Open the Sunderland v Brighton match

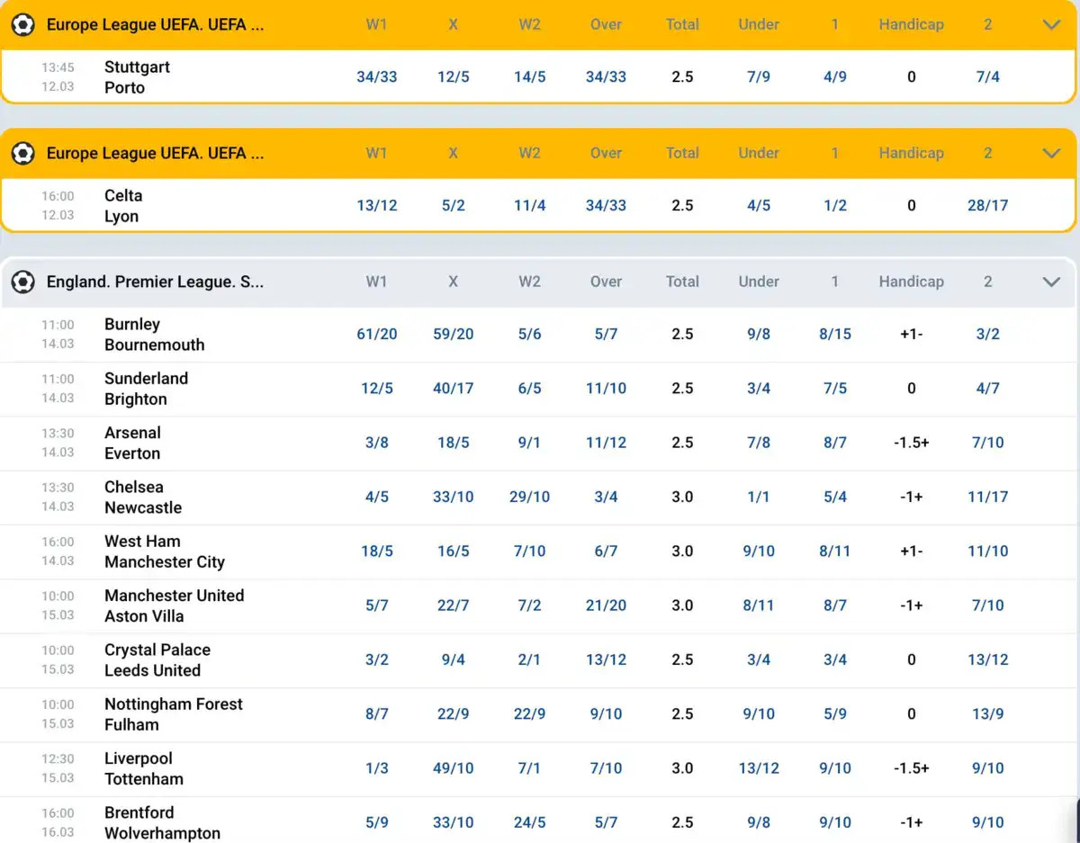click(146, 389)
